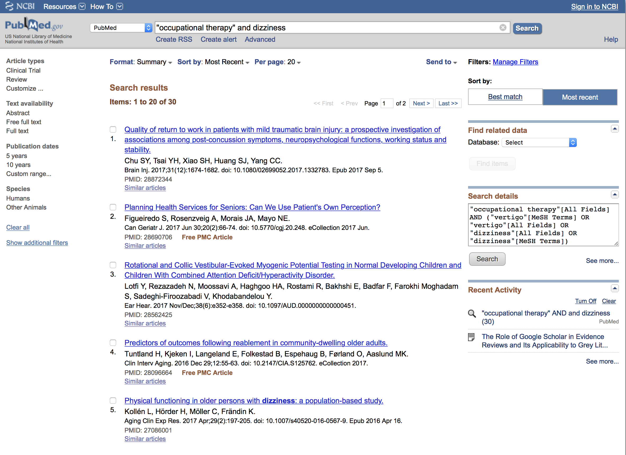Click Clear all filters link
This screenshot has width=626, height=455.
pos(18,228)
